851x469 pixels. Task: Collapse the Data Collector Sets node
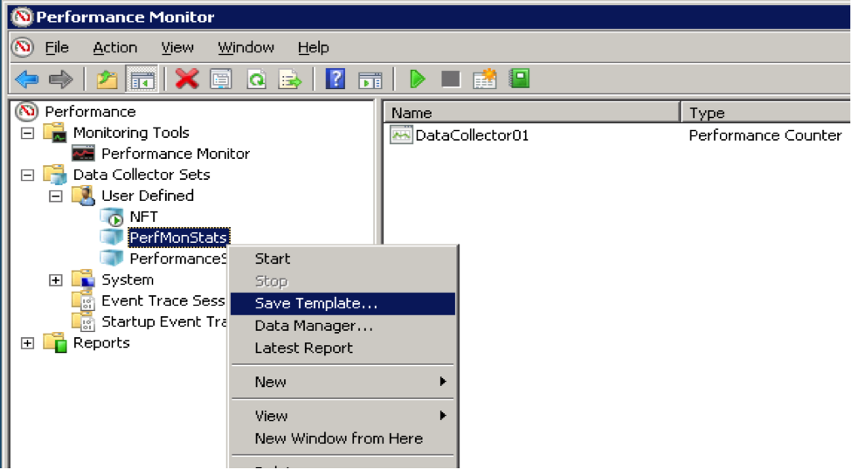tap(27, 175)
